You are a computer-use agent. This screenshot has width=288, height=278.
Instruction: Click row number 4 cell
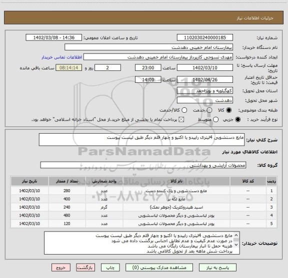tap(271, 215)
